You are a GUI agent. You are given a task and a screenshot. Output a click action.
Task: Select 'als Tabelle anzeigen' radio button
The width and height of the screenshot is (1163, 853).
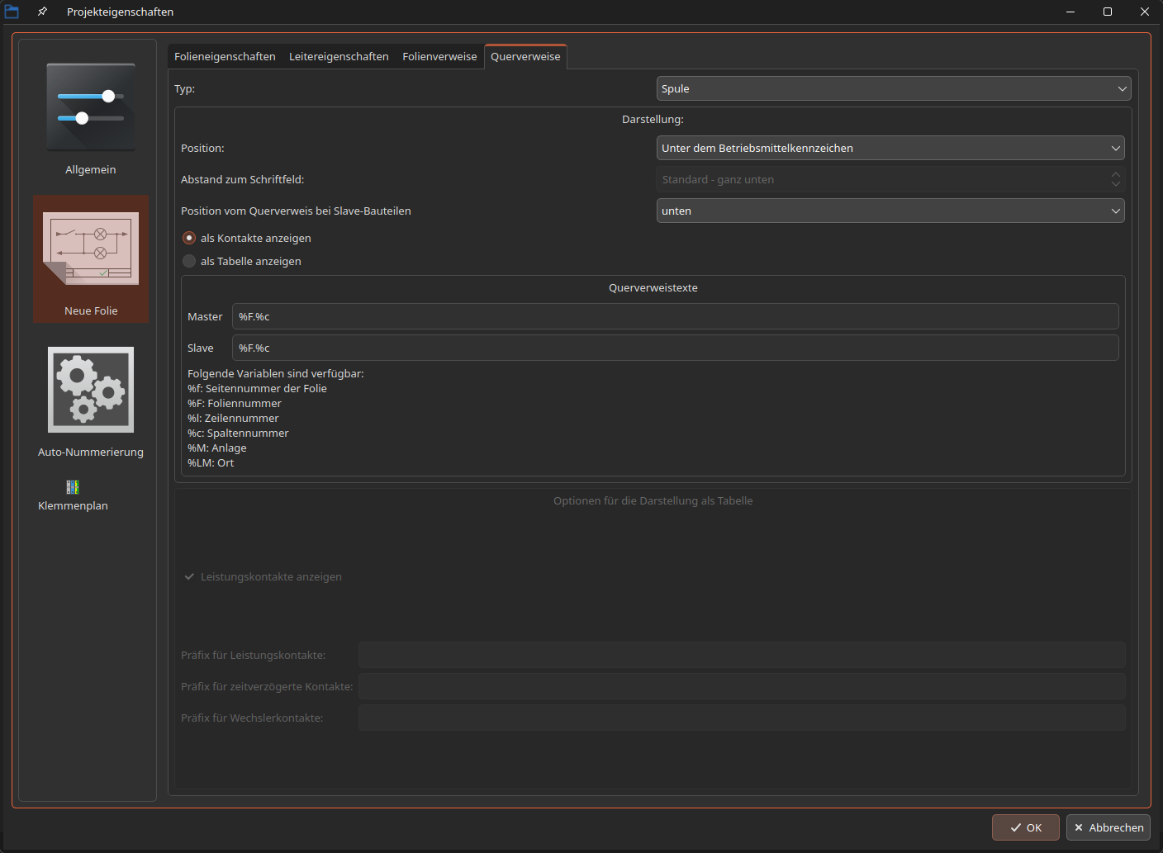click(189, 261)
